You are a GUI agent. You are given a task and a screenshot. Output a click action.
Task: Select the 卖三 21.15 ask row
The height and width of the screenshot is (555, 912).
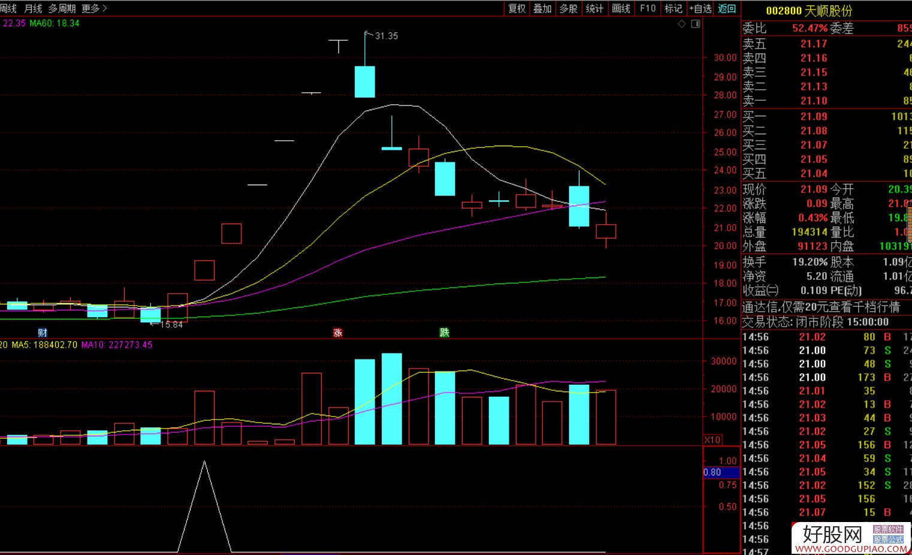point(826,73)
